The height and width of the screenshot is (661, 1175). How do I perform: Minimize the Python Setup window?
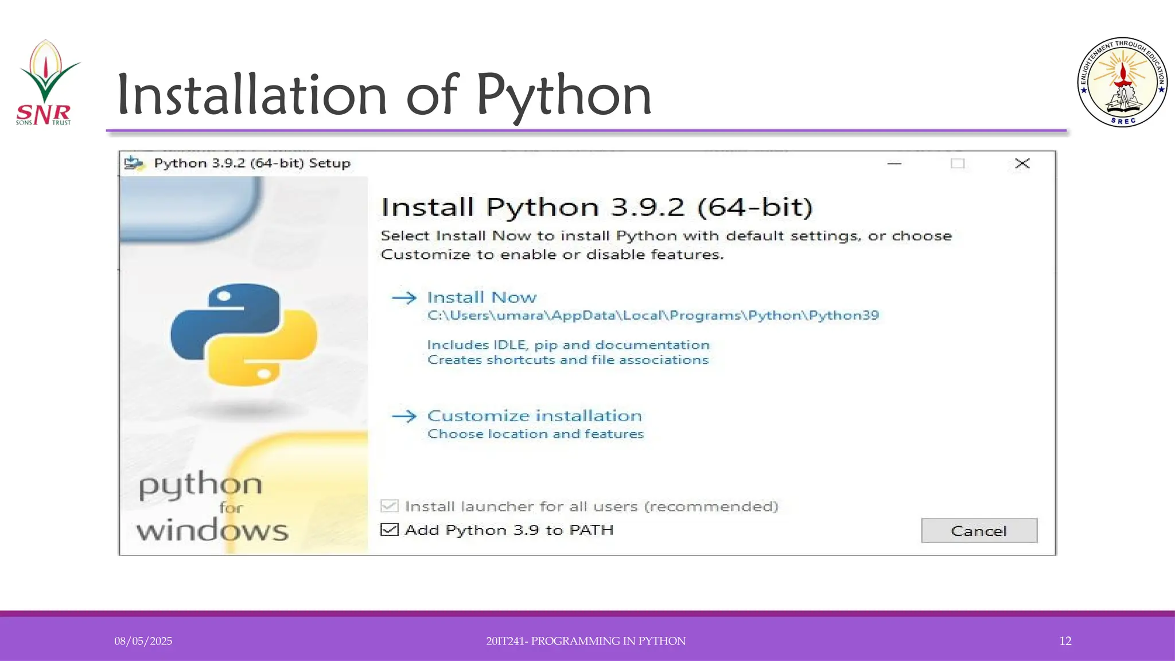(x=894, y=164)
